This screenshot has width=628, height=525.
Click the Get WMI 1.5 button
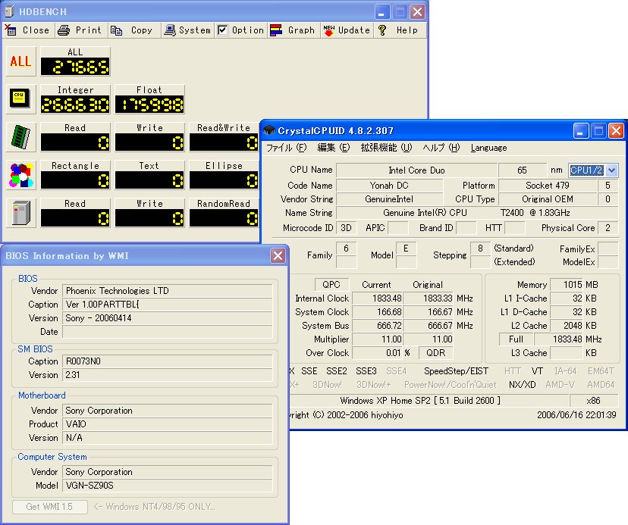49,507
